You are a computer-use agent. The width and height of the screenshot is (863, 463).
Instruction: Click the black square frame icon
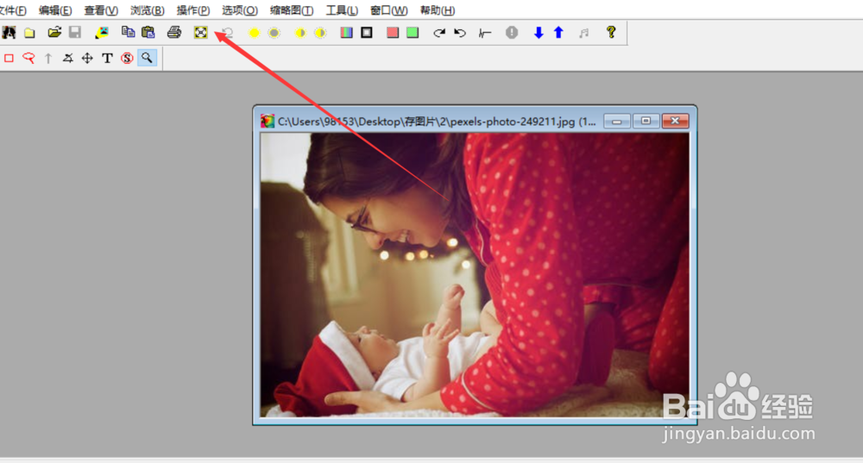367,33
